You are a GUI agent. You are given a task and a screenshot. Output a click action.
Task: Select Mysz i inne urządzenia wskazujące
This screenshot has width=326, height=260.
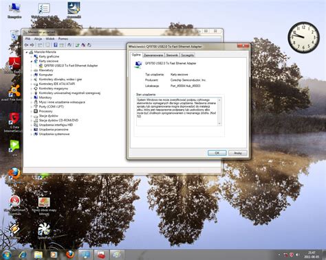coord(62,102)
